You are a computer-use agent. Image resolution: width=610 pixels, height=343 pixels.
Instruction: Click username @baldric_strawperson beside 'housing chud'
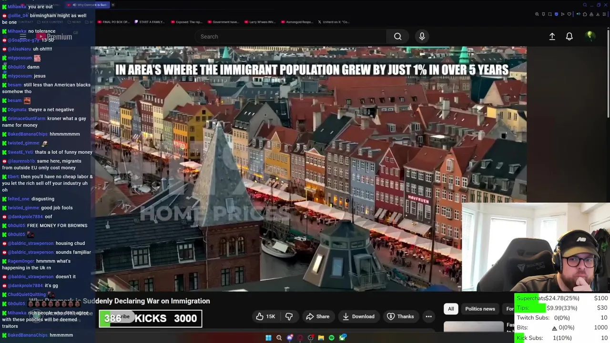tap(30, 243)
